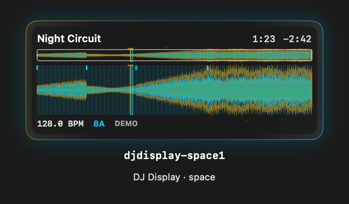The image size is (349, 204).
Task: Jump to the fourth cyan cue marker
Action: (x=207, y=68)
